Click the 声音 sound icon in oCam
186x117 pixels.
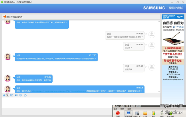(x=162, y=114)
